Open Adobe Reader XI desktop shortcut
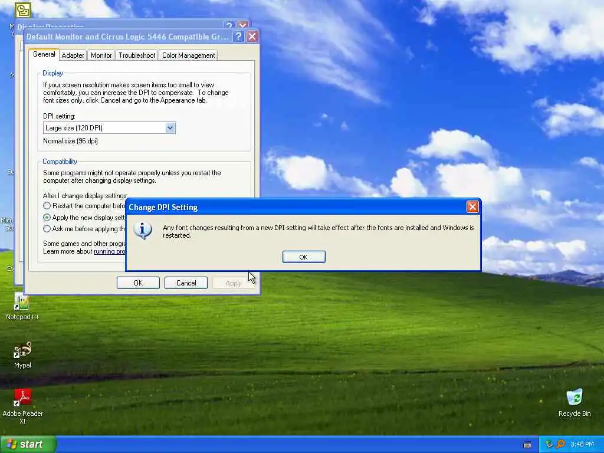604x453 pixels. (x=22, y=406)
